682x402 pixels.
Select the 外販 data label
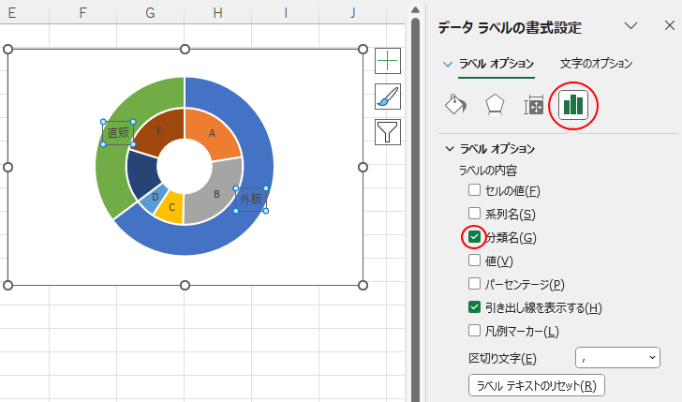[x=251, y=200]
